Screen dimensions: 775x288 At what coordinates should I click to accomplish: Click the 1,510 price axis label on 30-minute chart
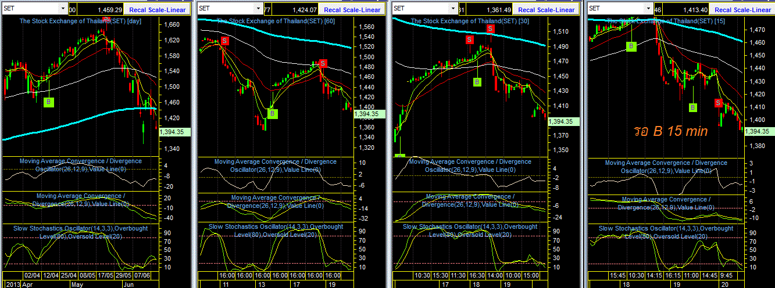pos(562,31)
